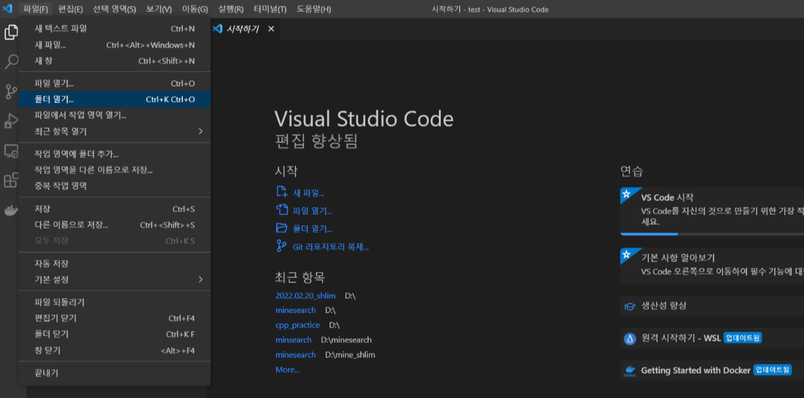Open the Docker view in activity bar

pyautogui.click(x=11, y=211)
